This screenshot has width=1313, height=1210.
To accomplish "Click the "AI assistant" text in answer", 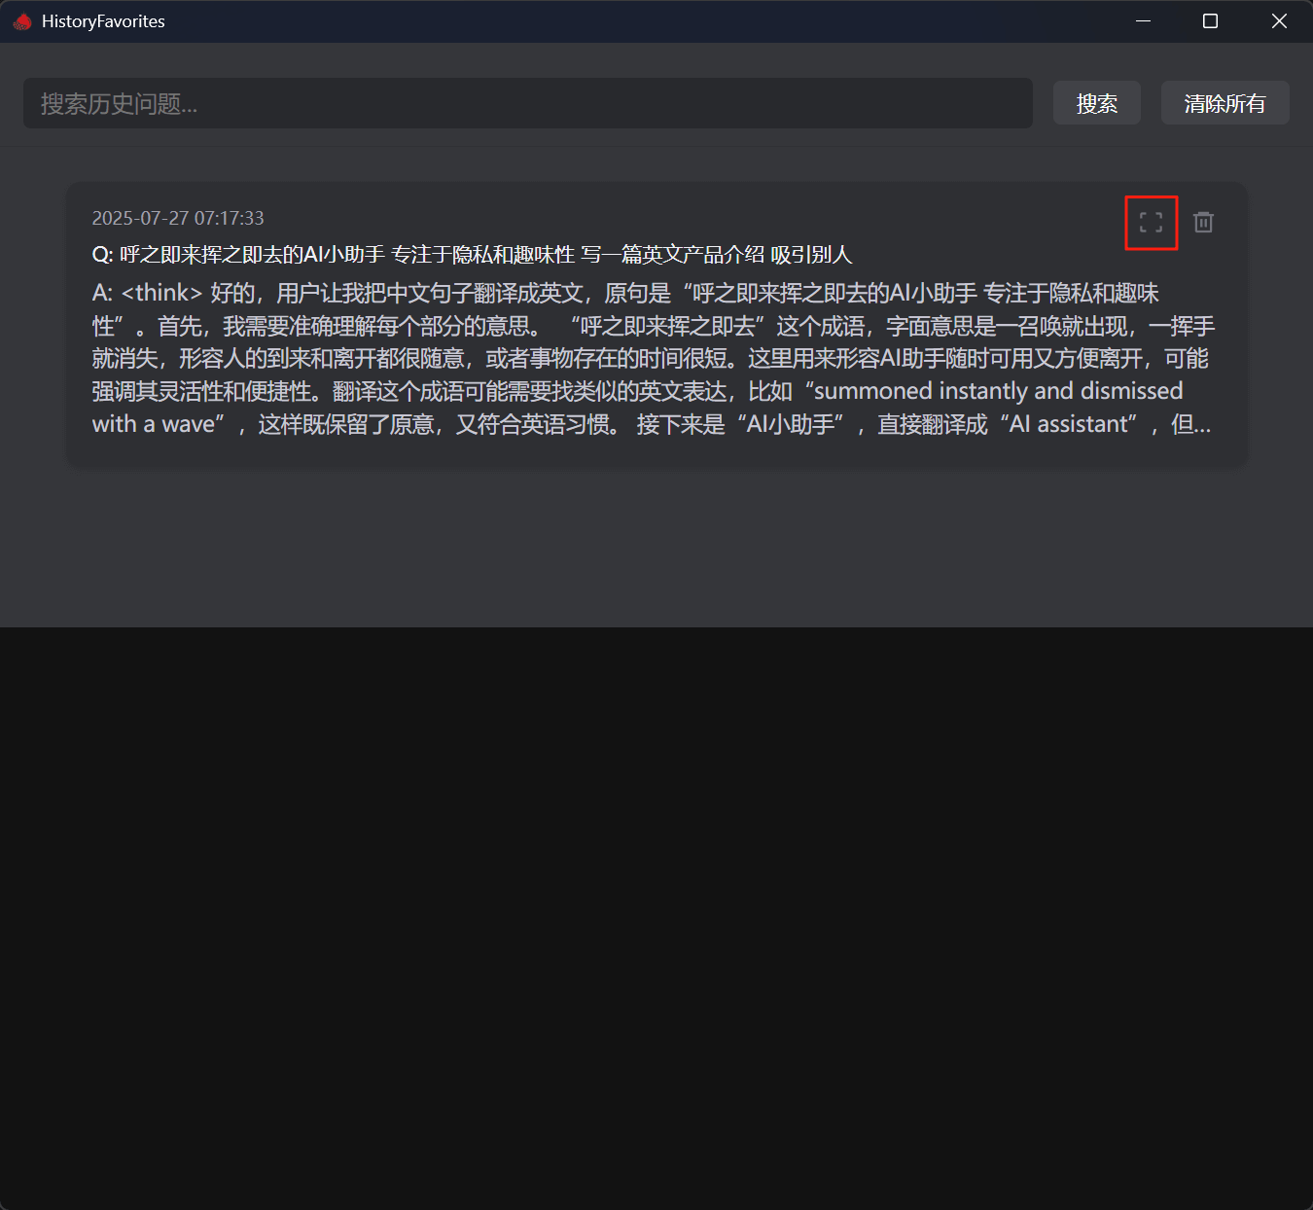I will 1069,424.
